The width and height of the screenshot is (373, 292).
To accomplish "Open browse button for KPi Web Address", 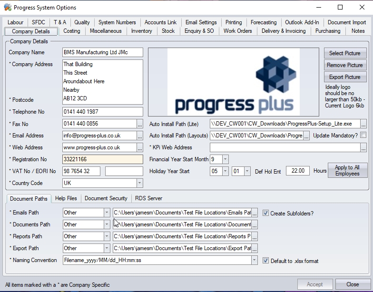I will coord(363,147).
